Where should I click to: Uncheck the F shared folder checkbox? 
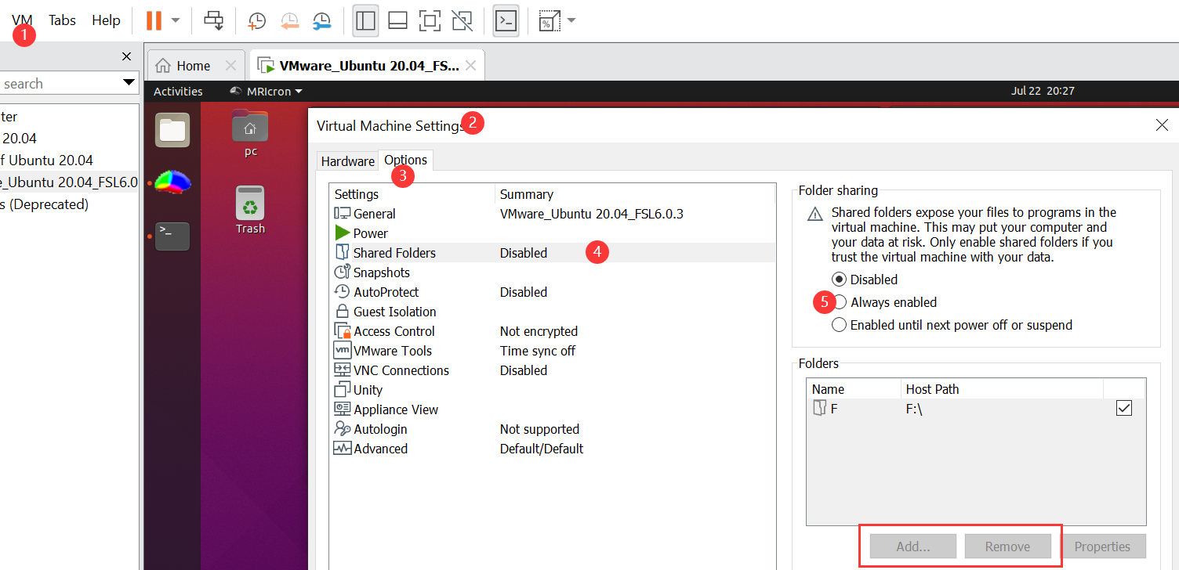(1124, 408)
